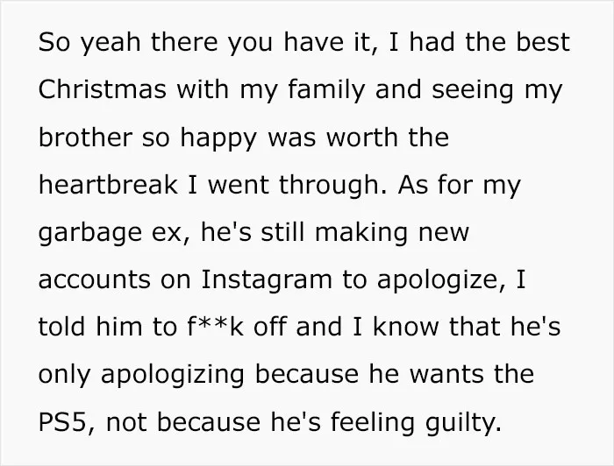Viewport: 614px width, 466px height.
Task: Click the censored word 'f**k'
Action: [216, 327]
